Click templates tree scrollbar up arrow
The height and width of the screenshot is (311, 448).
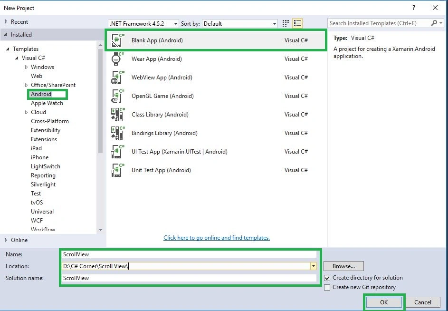[100, 45]
